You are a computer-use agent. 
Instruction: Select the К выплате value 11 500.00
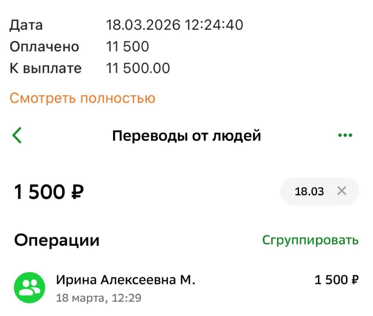tap(138, 68)
